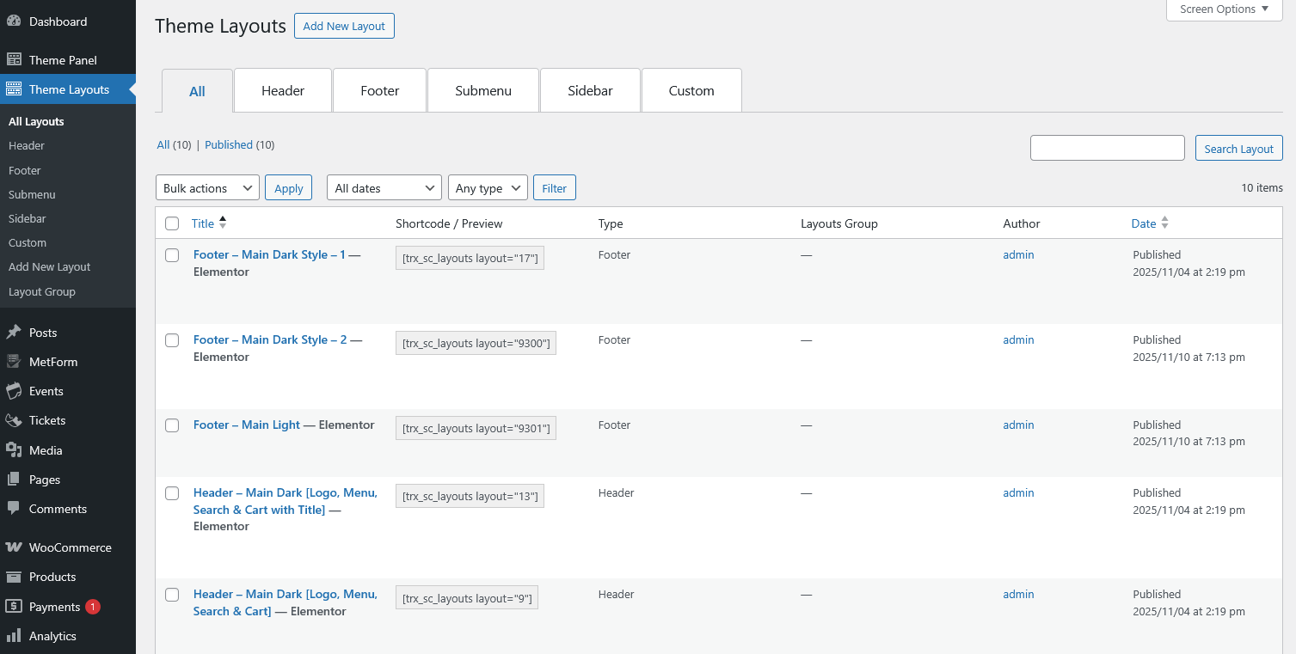Screen dimensions: 1296x654
Task: Click the Events icon in sidebar
Action: pos(14,391)
